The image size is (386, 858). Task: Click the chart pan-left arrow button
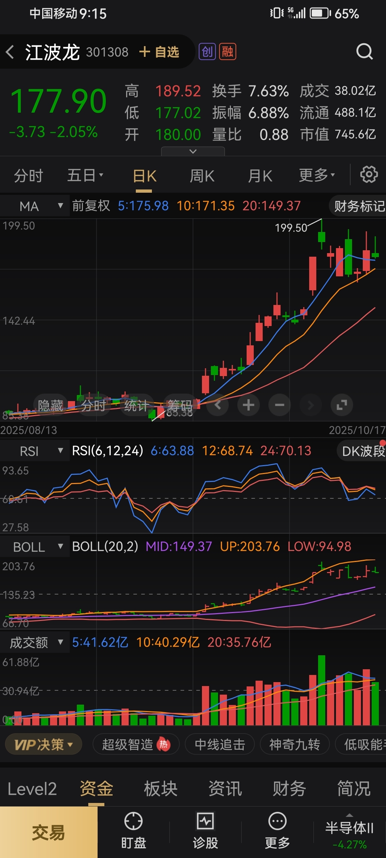coord(217,405)
